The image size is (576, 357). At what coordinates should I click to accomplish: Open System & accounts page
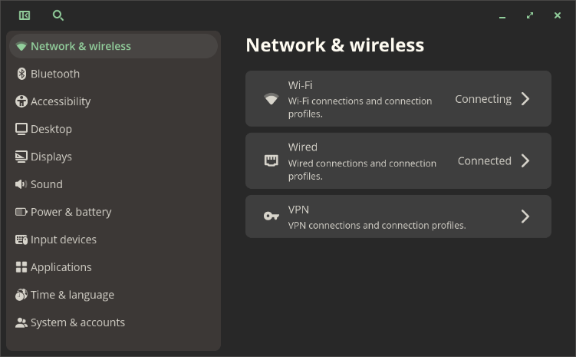pos(77,322)
